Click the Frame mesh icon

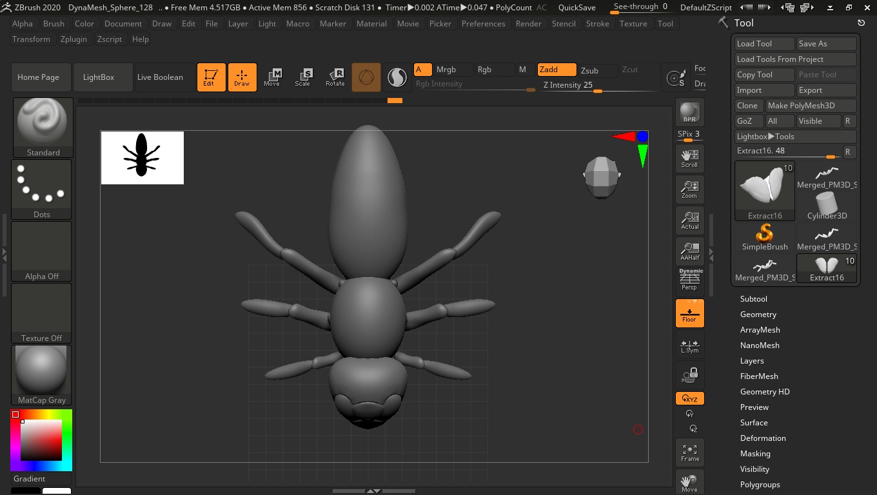pyautogui.click(x=689, y=452)
